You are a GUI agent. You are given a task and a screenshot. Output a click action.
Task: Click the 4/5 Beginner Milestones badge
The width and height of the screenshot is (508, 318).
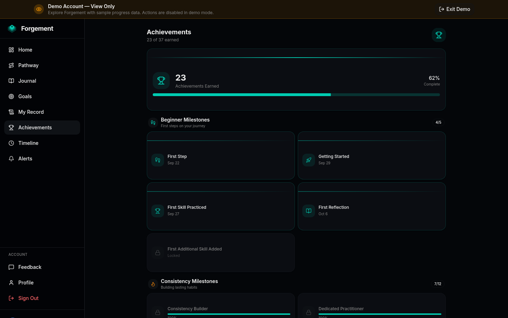point(439,122)
